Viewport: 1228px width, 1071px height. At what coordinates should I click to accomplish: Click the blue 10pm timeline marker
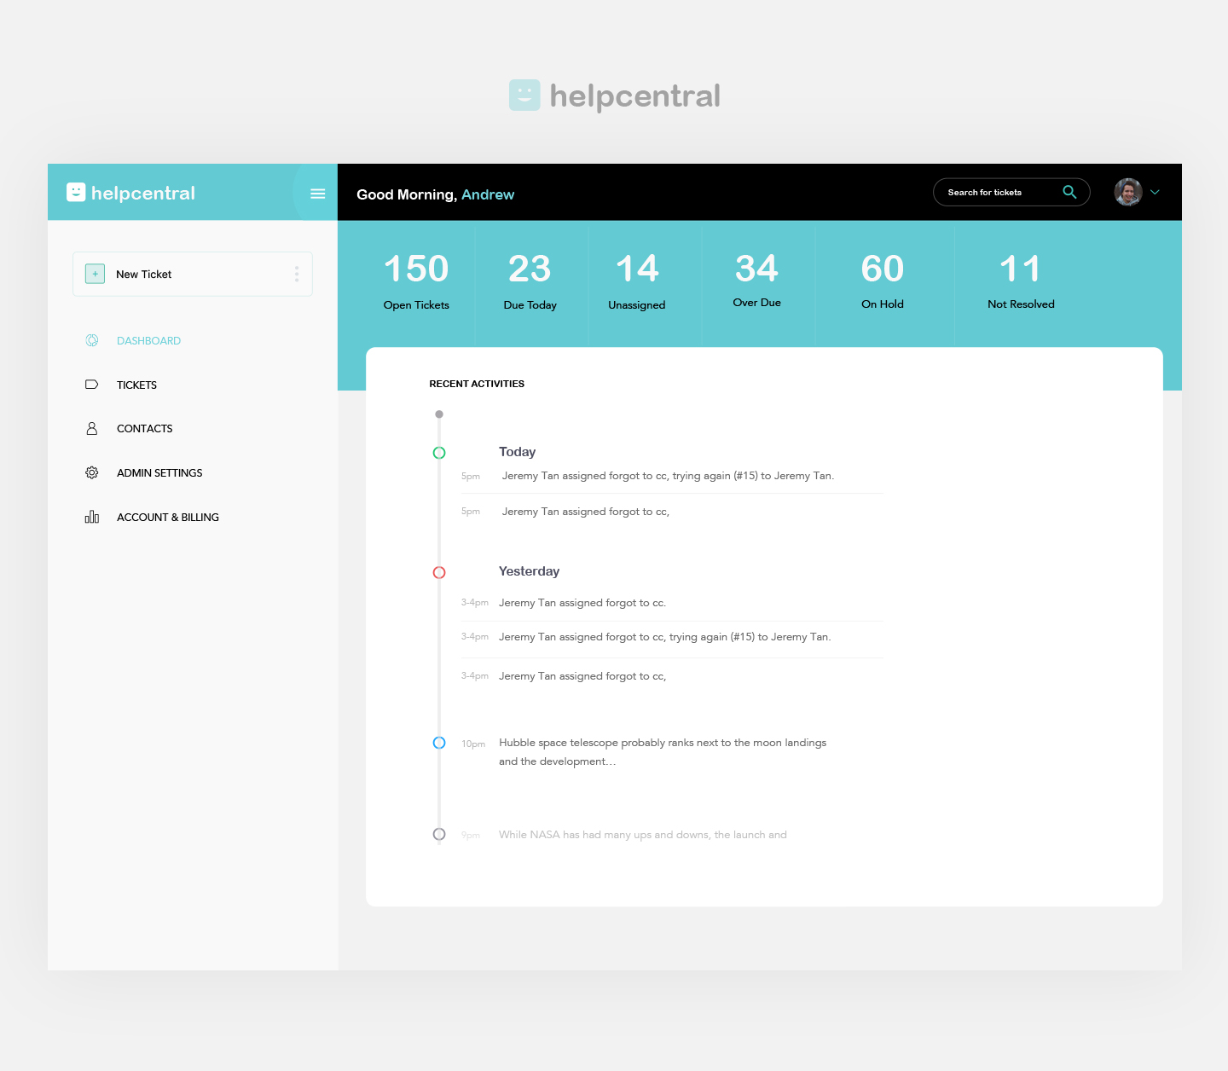(x=439, y=743)
